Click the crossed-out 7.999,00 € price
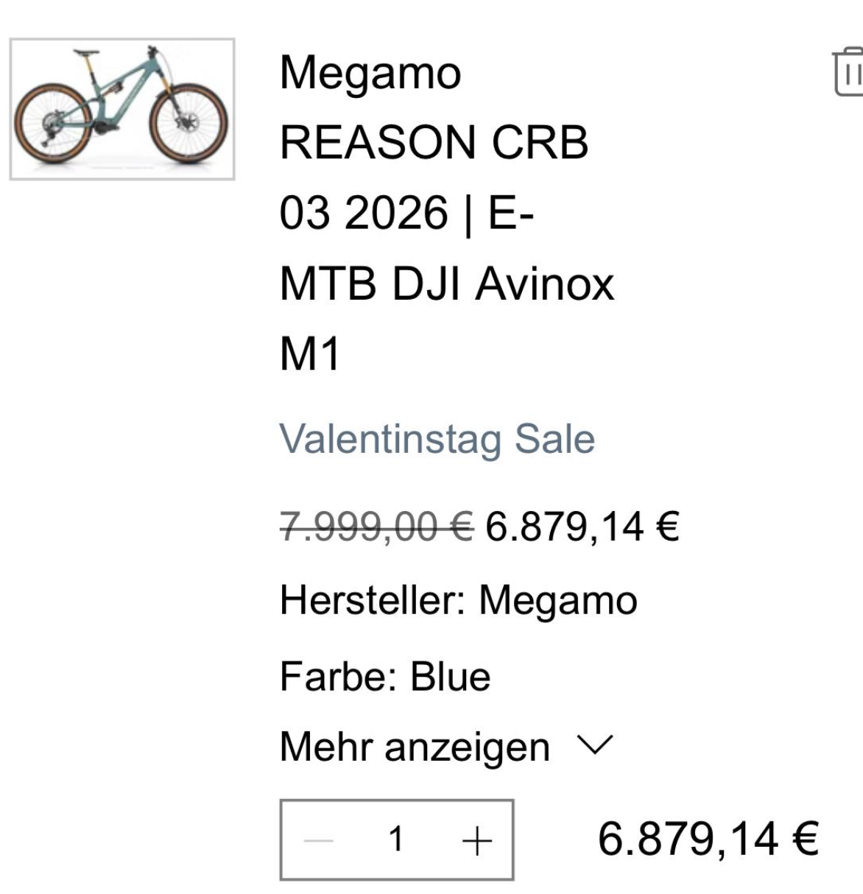The image size is (863, 894). click(376, 527)
